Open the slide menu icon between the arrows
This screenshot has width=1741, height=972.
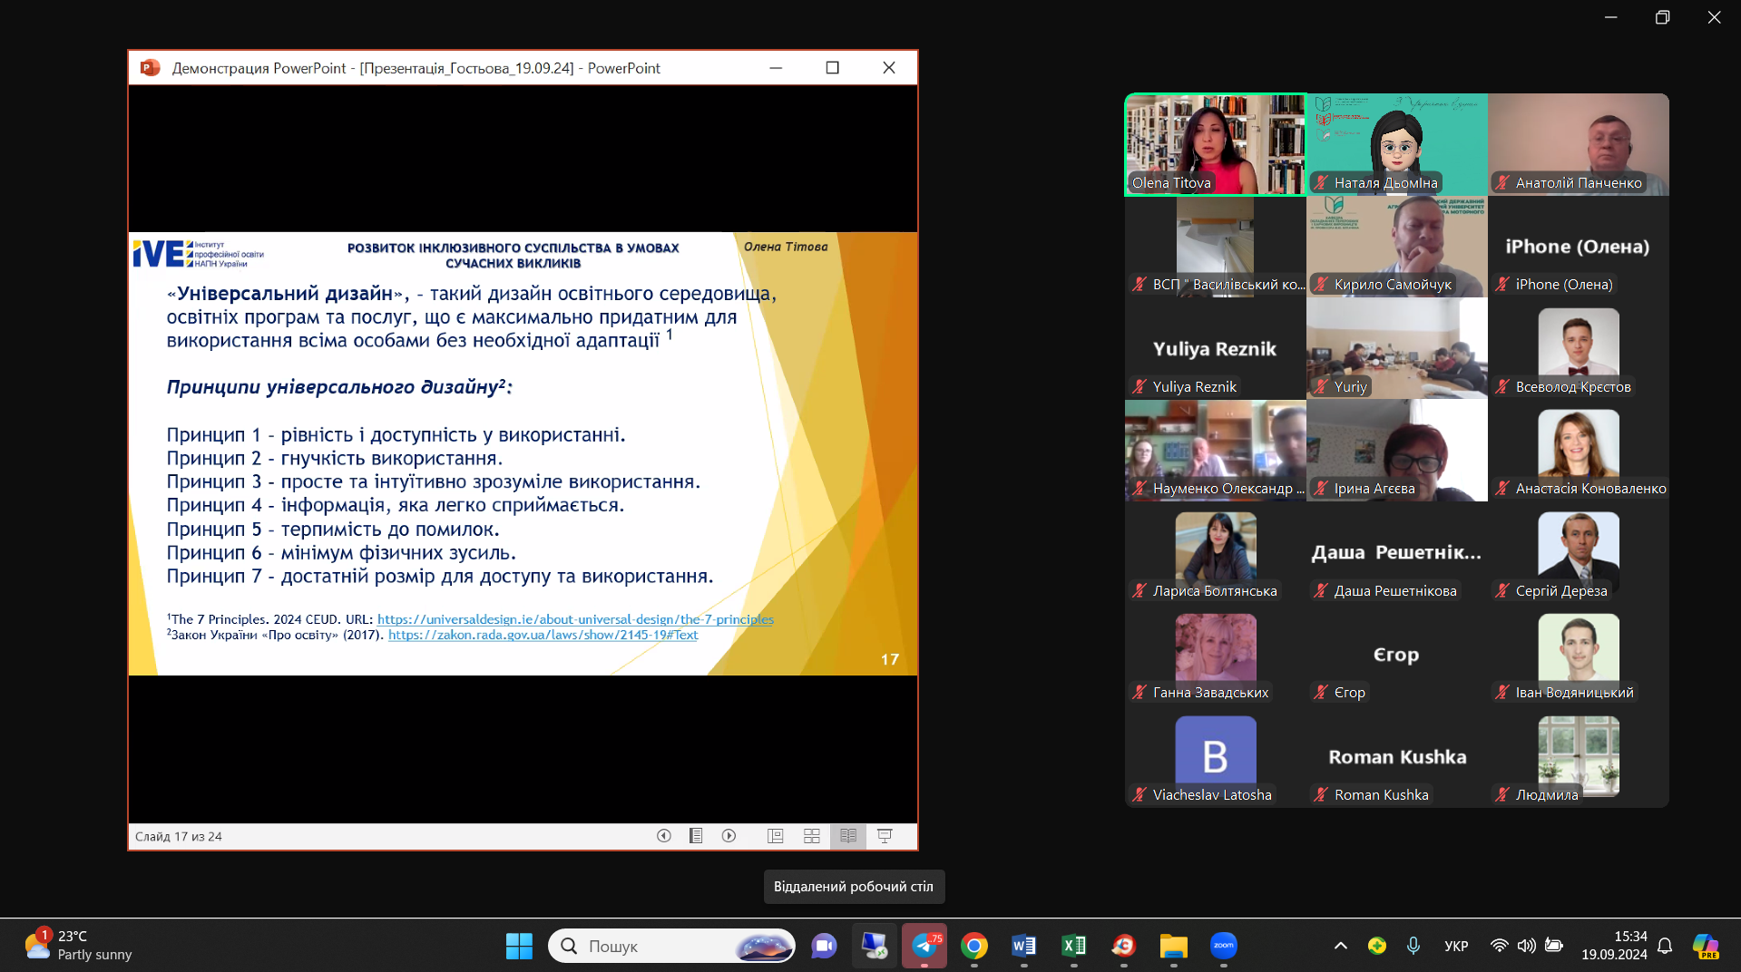point(696,836)
